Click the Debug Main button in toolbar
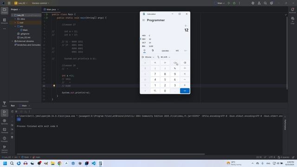The width and height of the screenshot is (297, 167). tap(234, 3)
